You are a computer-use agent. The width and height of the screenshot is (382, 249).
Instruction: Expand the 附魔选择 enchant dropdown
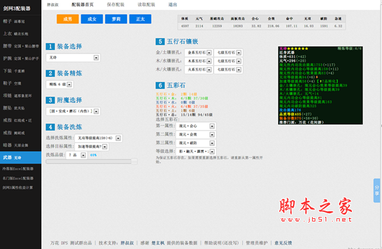point(73,111)
